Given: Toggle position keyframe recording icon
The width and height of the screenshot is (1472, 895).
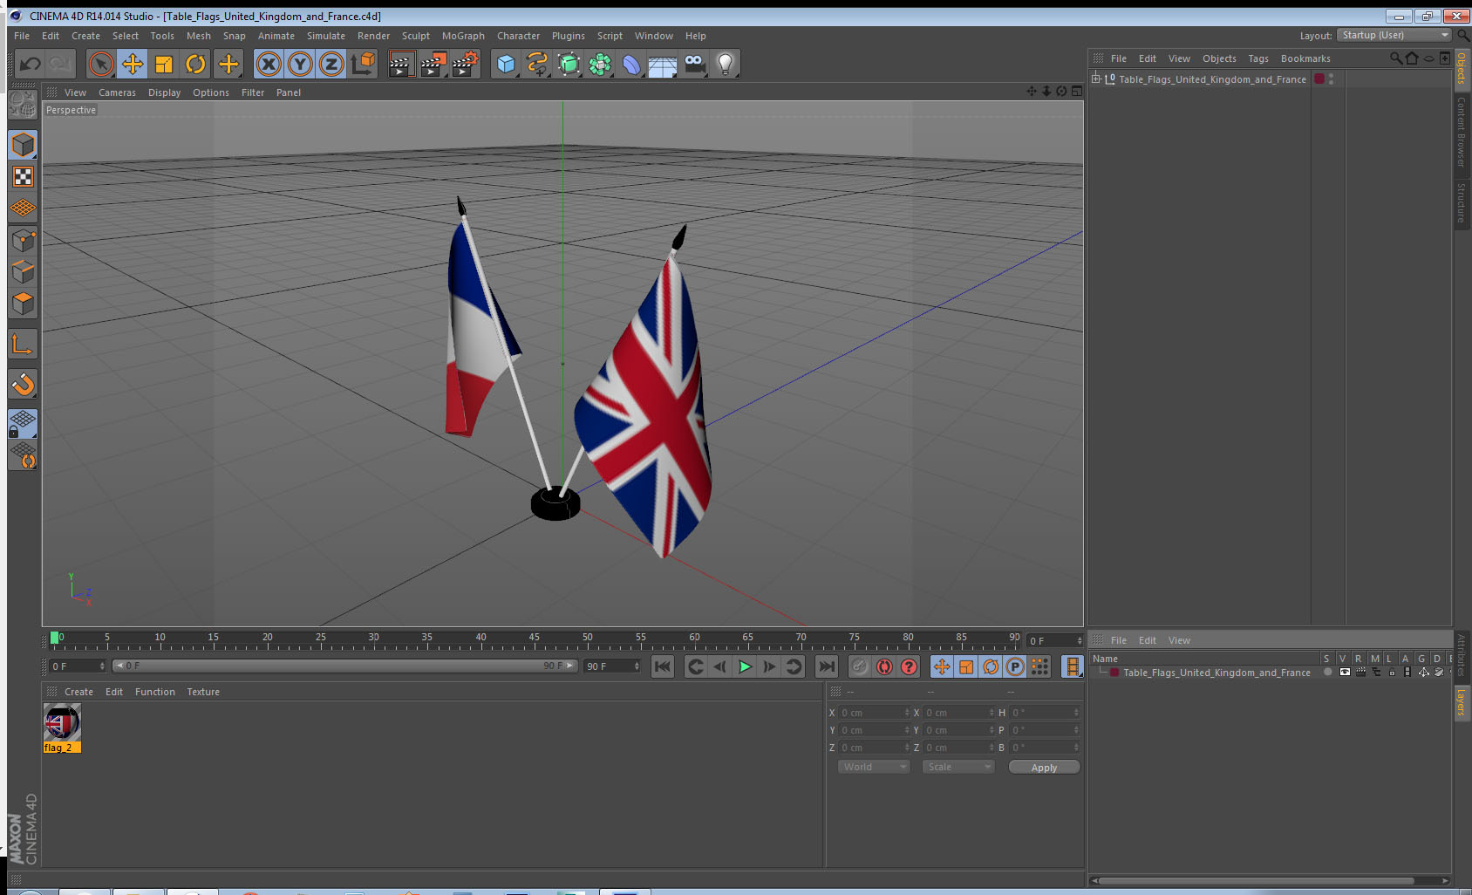Looking at the screenshot, I should [x=942, y=666].
